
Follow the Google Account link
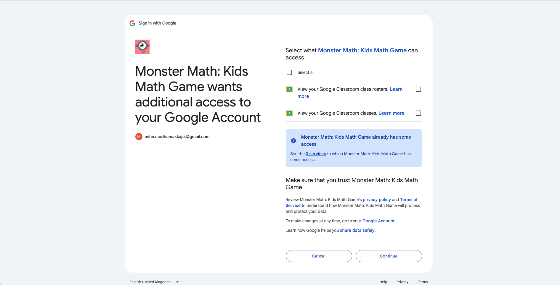pyautogui.click(x=378, y=221)
